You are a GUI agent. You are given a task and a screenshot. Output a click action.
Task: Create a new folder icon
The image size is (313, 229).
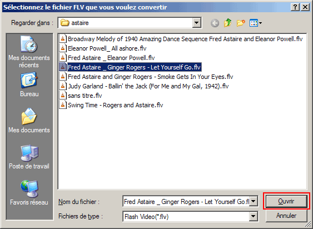[x=241, y=23]
